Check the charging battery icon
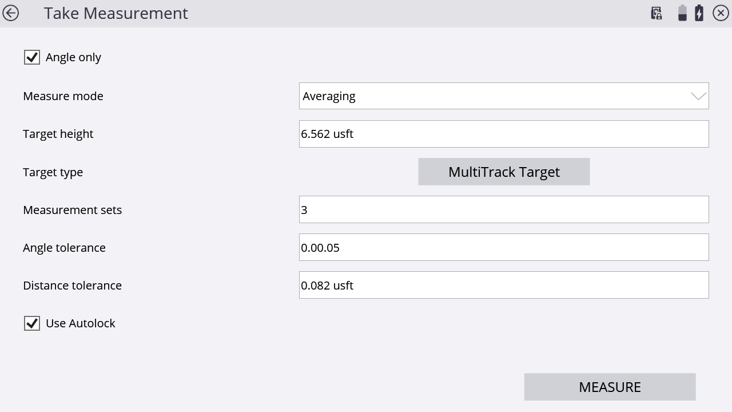732x412 pixels. 699,13
